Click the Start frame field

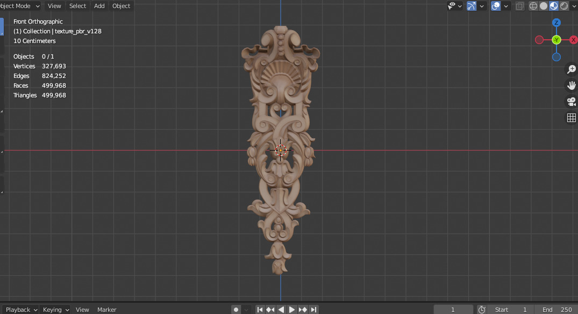tap(511, 310)
